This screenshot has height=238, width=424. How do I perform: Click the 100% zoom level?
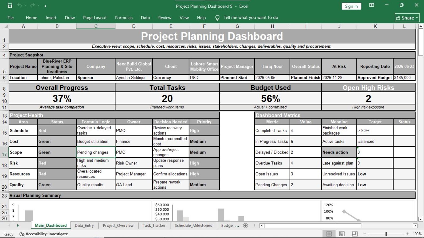point(417,234)
